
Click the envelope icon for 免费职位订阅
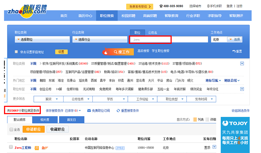click(89, 110)
